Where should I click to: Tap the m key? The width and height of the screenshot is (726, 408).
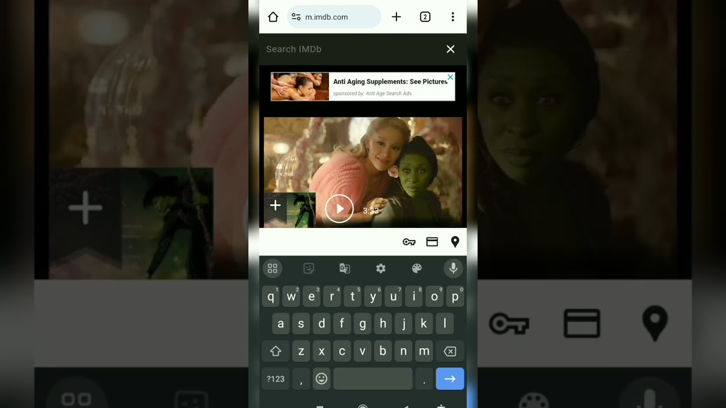(424, 351)
